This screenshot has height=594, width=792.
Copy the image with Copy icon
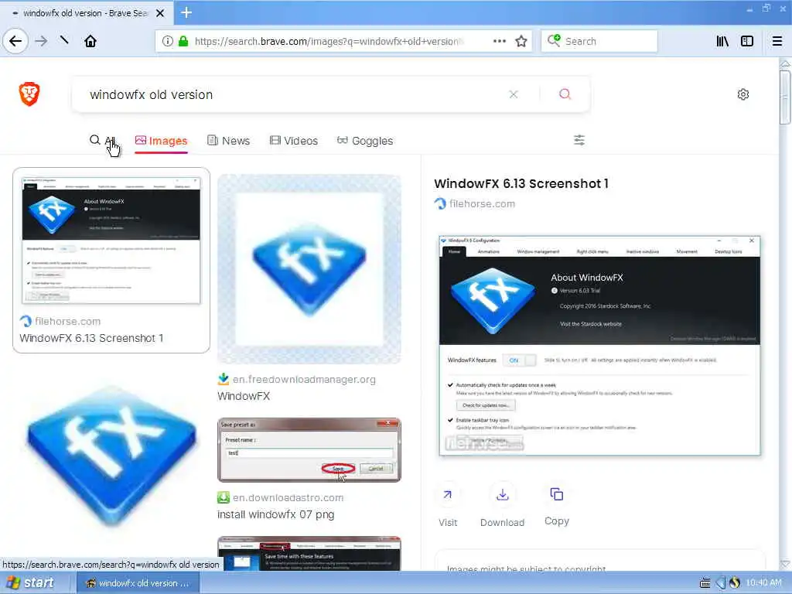pyautogui.click(x=557, y=494)
